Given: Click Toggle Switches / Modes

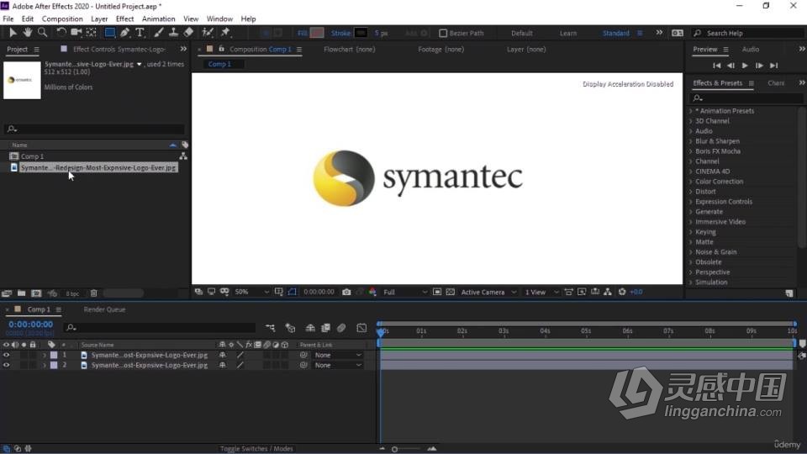Looking at the screenshot, I should (x=256, y=449).
